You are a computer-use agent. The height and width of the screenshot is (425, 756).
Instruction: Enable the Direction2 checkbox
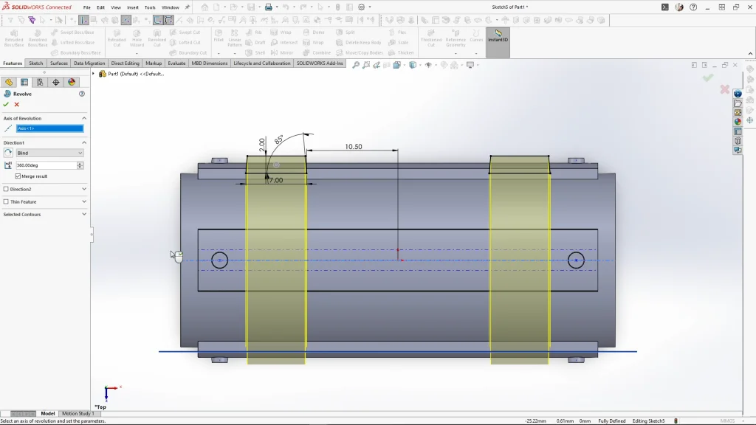pos(6,190)
